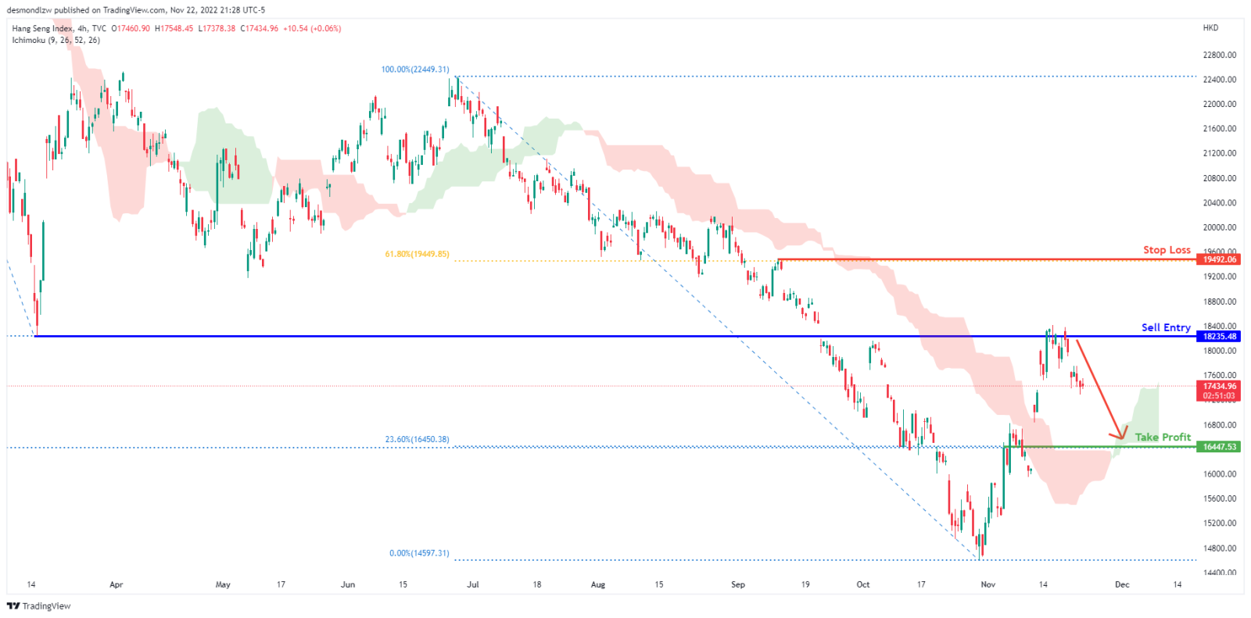Select the 4h interval label in legend
The image size is (1251, 618).
point(82,28)
